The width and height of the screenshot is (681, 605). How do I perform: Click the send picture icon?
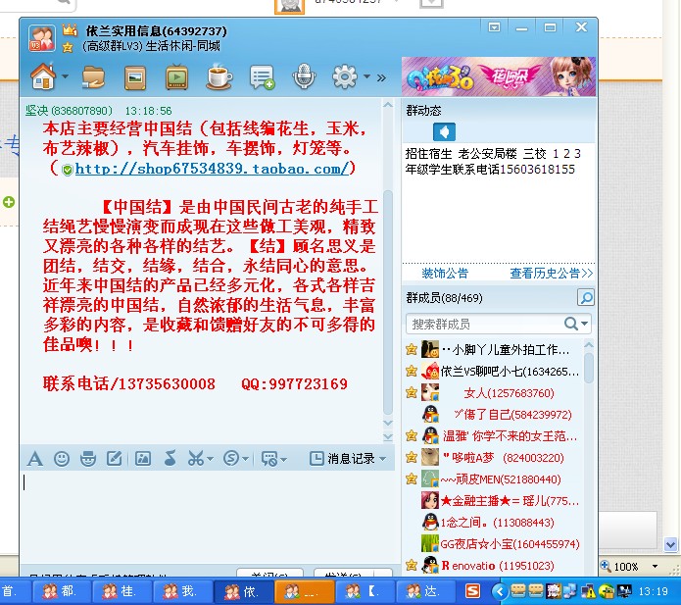pyautogui.click(x=143, y=458)
